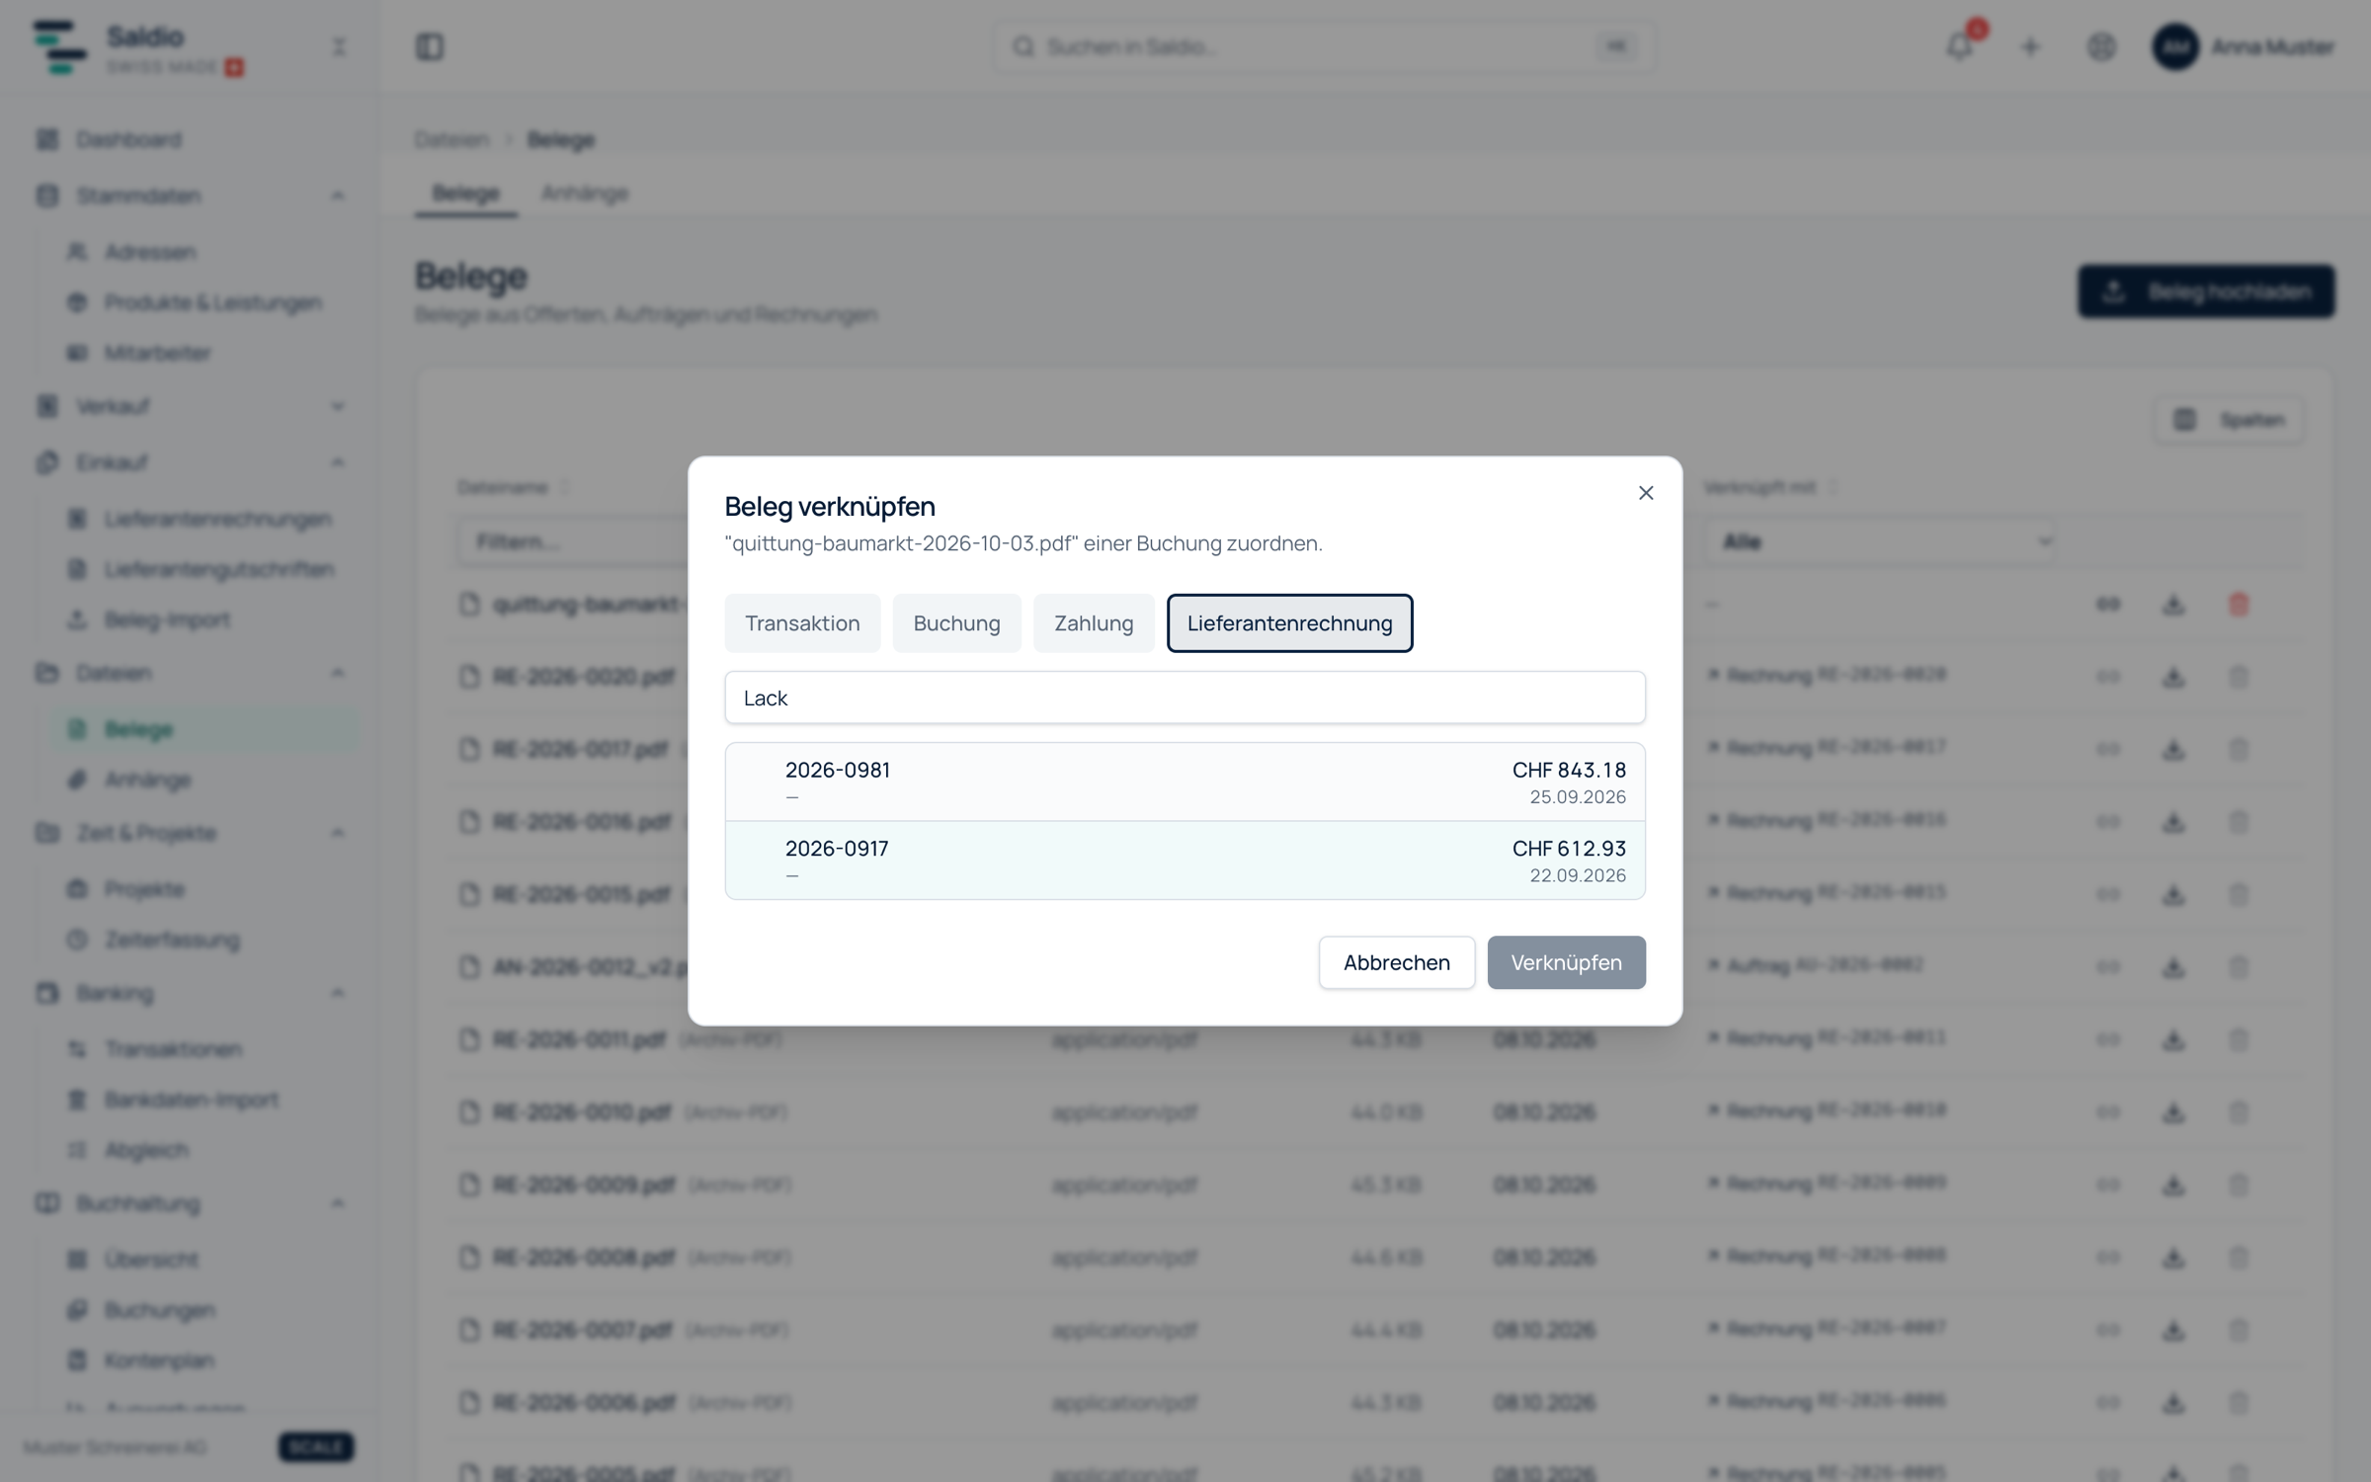Confirm with the Verknüpfen button
Screen dimensions: 2371x1482
click(x=1566, y=962)
